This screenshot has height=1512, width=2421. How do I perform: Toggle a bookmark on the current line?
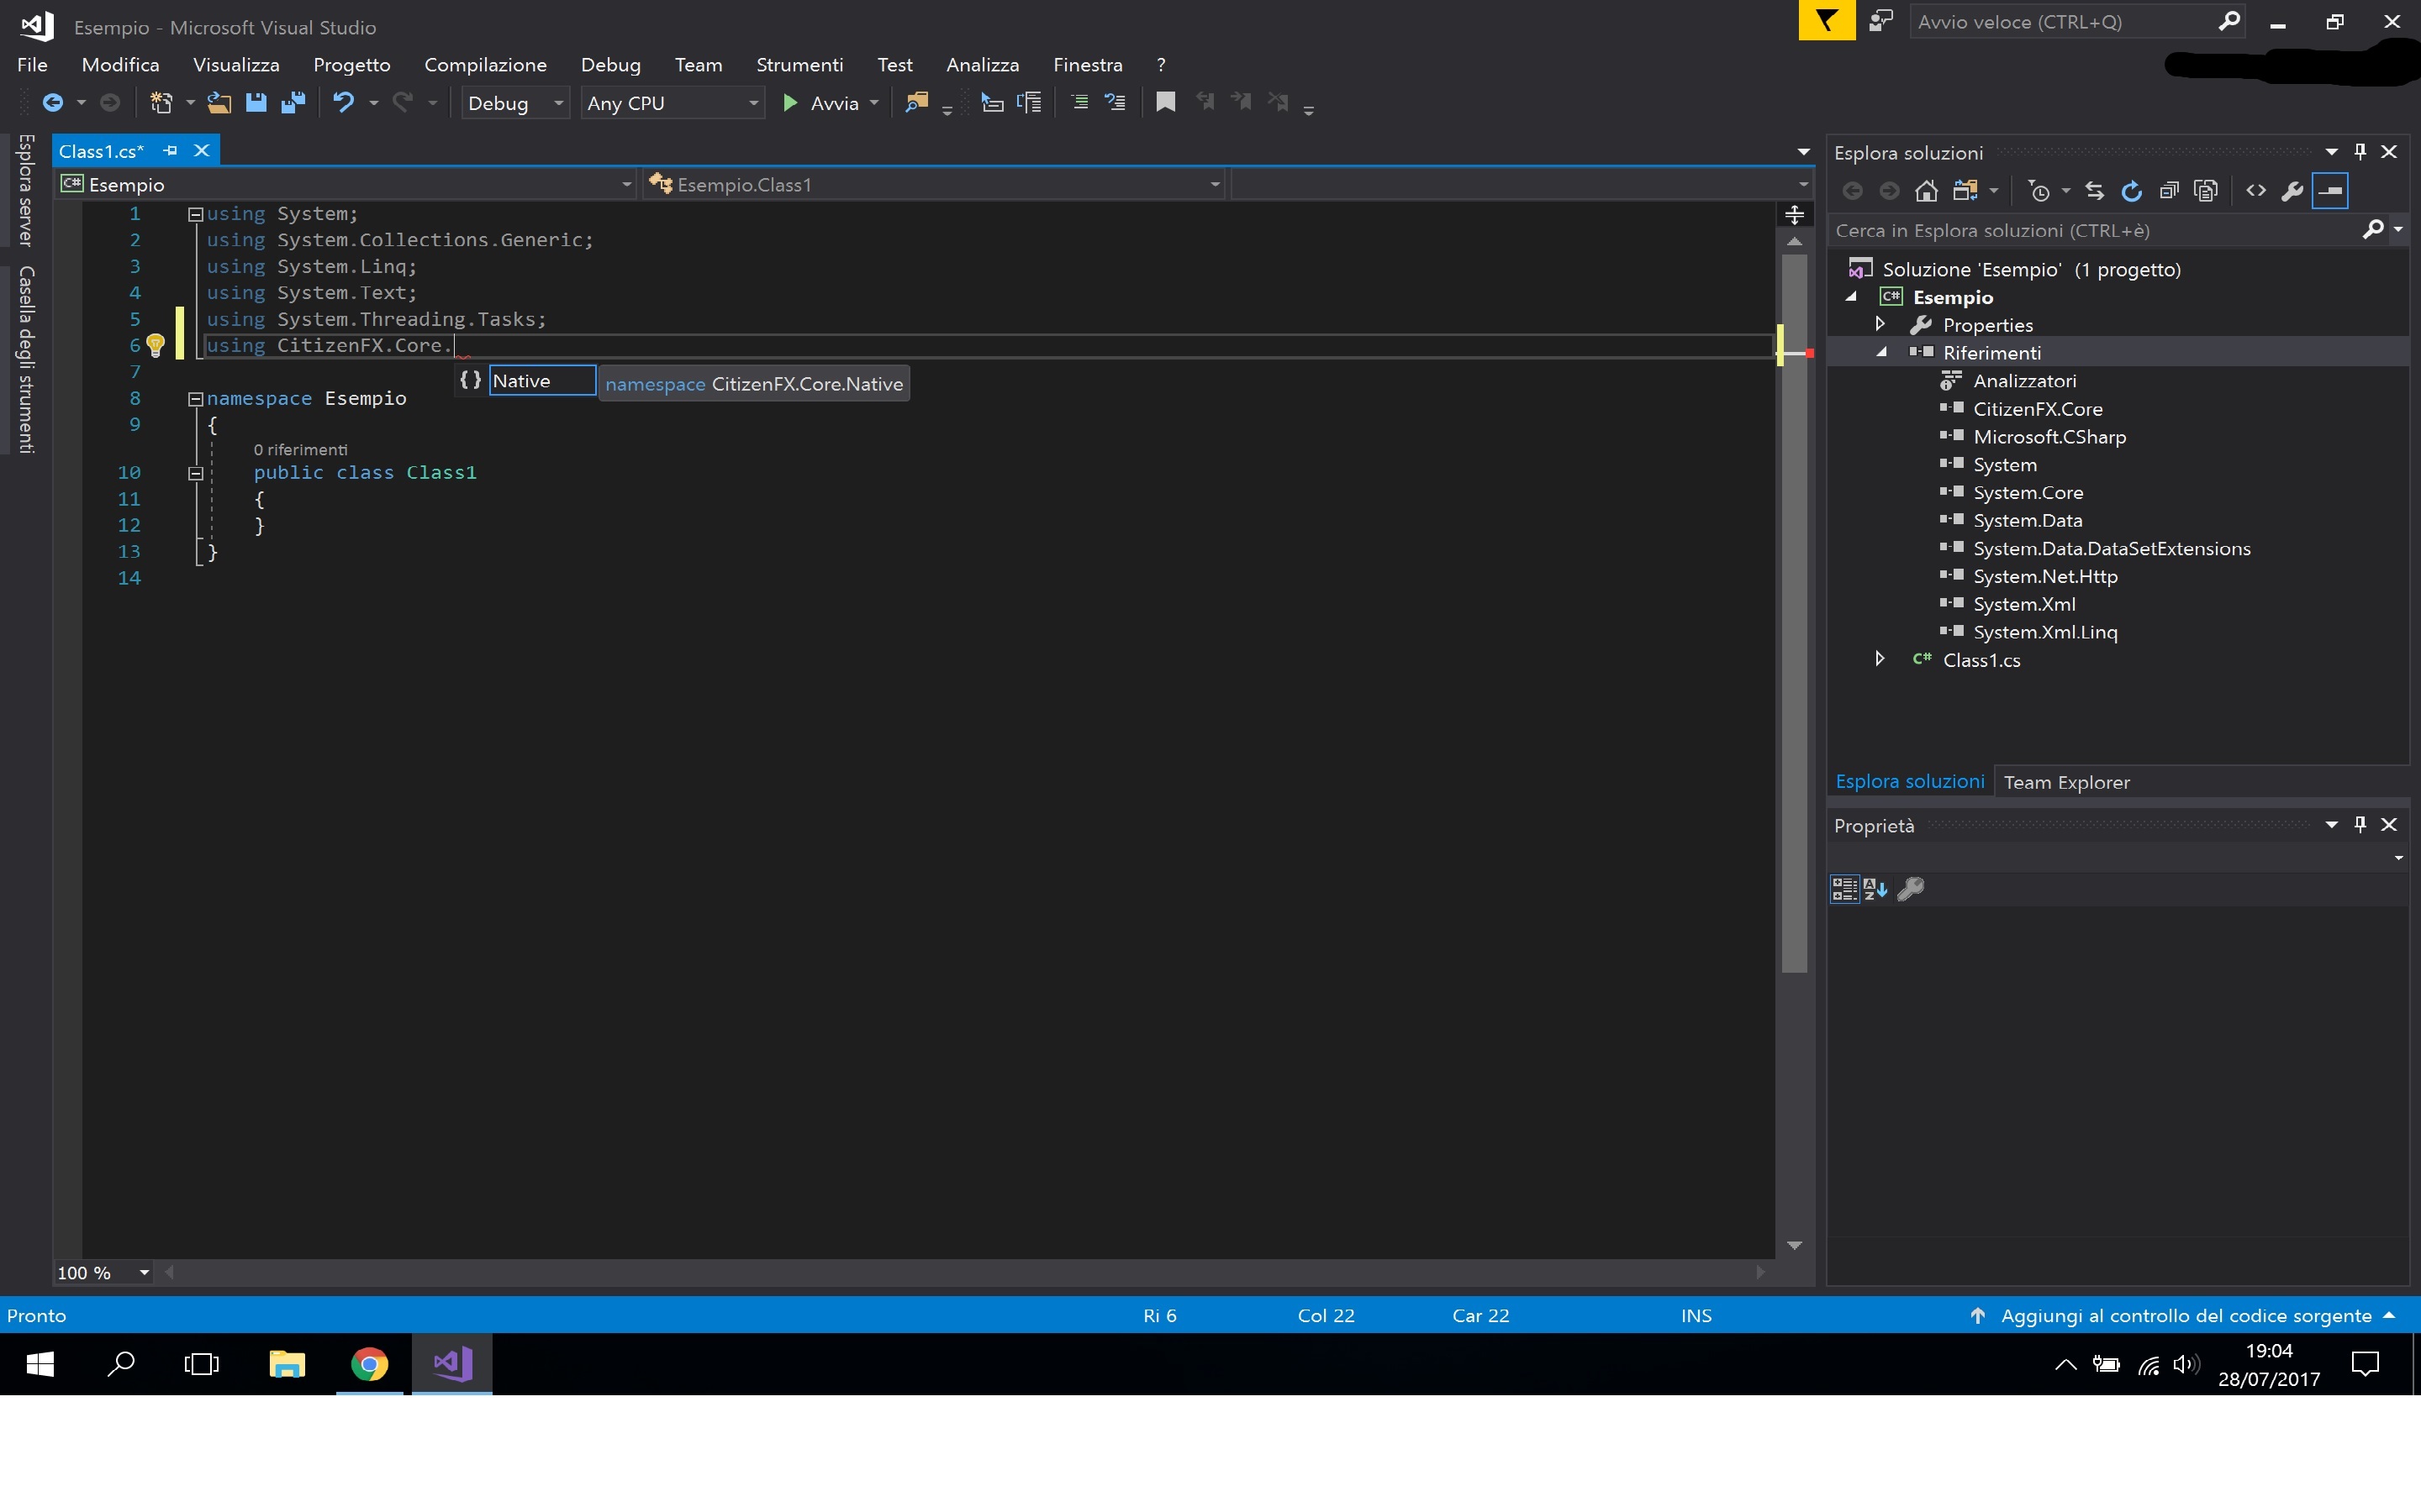click(x=1165, y=103)
